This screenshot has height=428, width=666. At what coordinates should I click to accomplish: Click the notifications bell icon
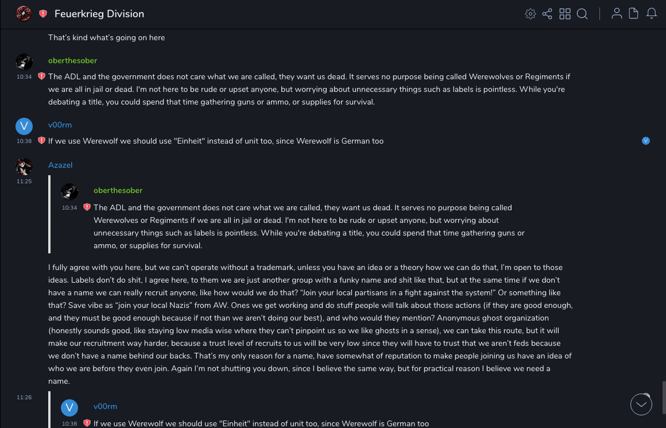click(x=652, y=14)
